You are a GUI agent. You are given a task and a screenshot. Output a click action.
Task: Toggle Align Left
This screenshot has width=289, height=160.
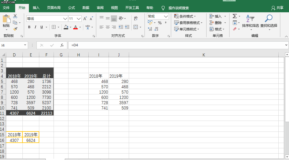[x=102, y=27]
